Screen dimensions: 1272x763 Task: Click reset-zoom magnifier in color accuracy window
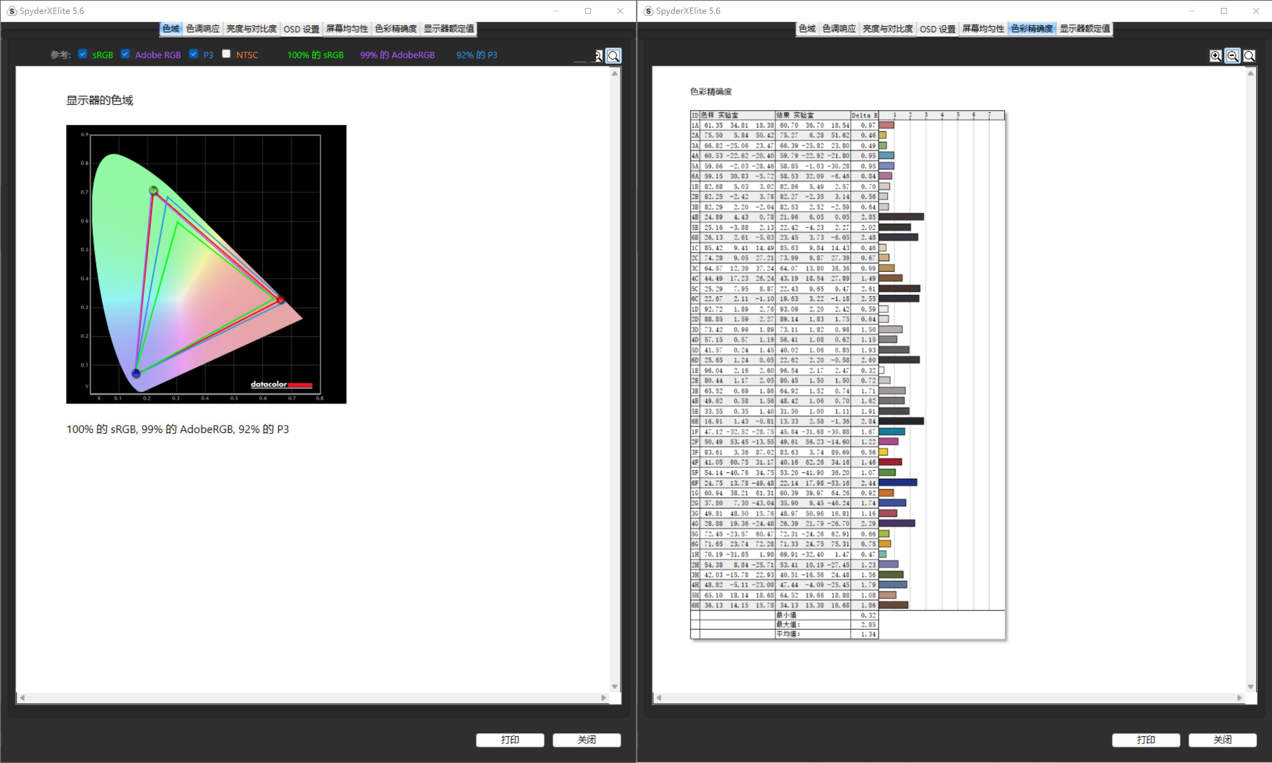click(x=1249, y=55)
